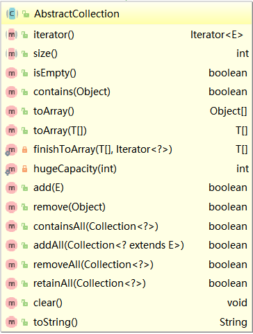Select retainAll(Collection<?>) entry
253x334 pixels.
[x=126, y=283]
